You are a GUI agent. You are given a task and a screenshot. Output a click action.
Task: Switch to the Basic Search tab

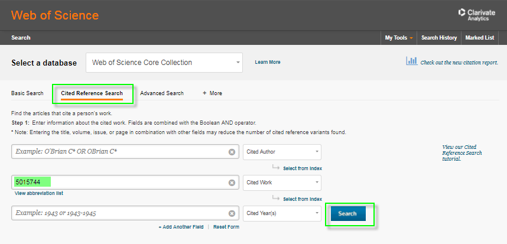[27, 93]
